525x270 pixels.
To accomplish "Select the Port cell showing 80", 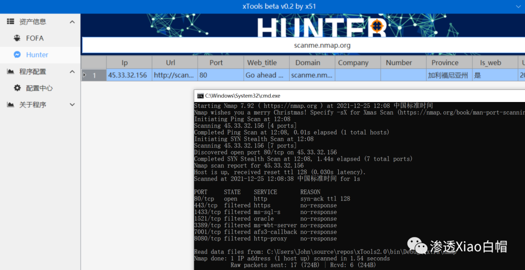I will point(221,75).
